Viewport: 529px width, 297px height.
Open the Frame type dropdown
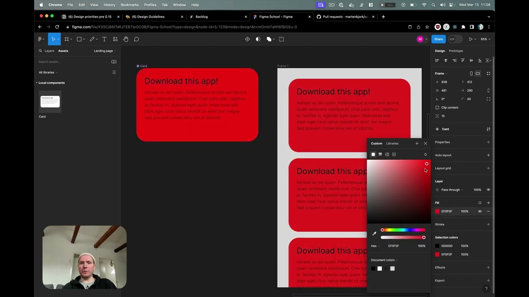click(x=441, y=73)
